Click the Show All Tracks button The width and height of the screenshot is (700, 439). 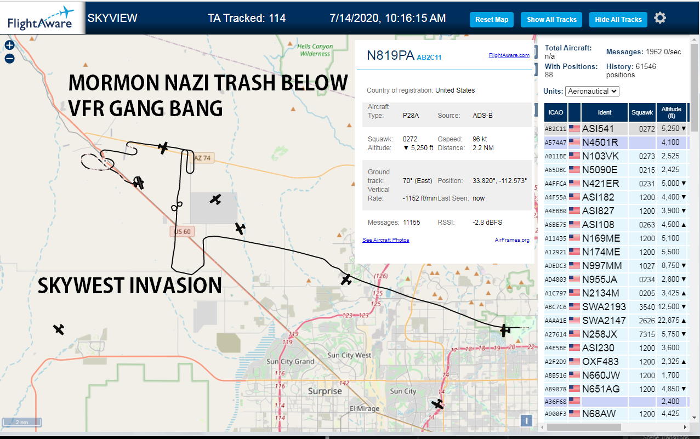tap(551, 20)
